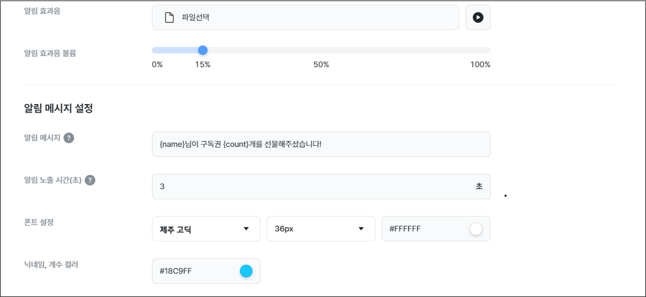Image resolution: width=646 pixels, height=297 pixels.
Task: Open help tooltip next to 알림 메시지
Action: click(x=69, y=138)
